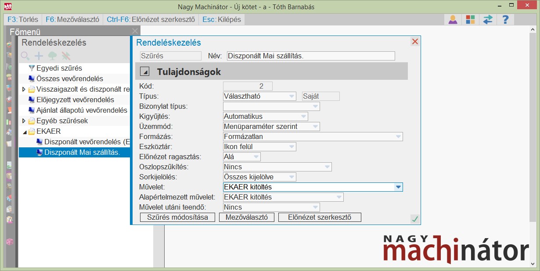Select Összes vevőrendelés in the tree
This screenshot has width=540, height=271.
click(x=70, y=79)
